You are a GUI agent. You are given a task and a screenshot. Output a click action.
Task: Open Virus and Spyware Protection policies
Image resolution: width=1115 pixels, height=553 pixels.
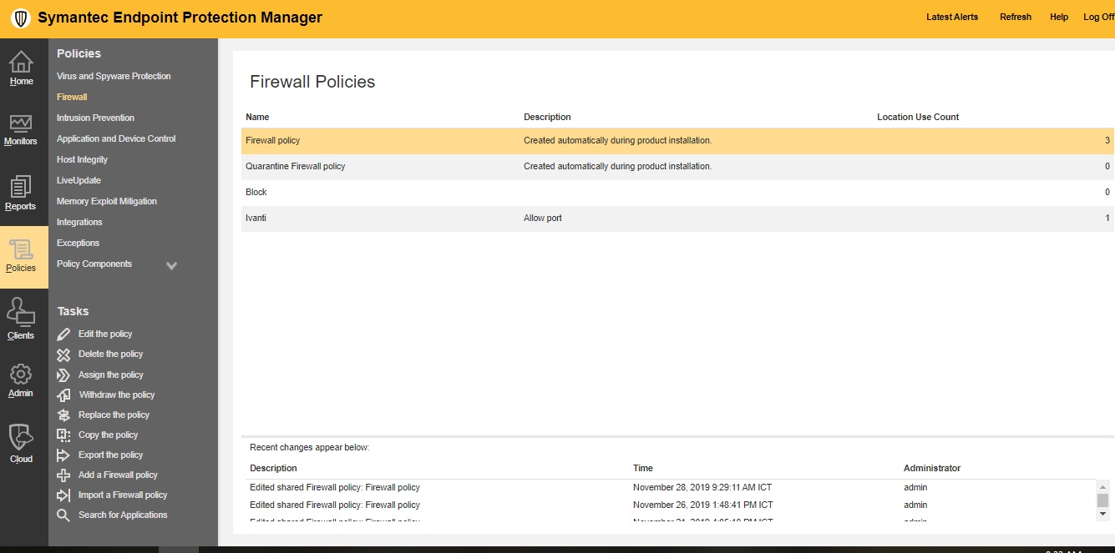[x=114, y=76]
